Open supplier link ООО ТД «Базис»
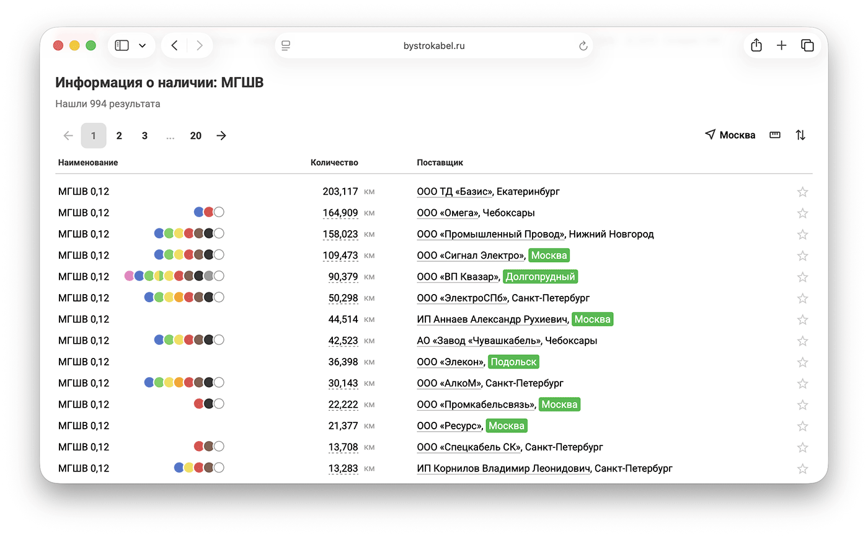 point(455,192)
